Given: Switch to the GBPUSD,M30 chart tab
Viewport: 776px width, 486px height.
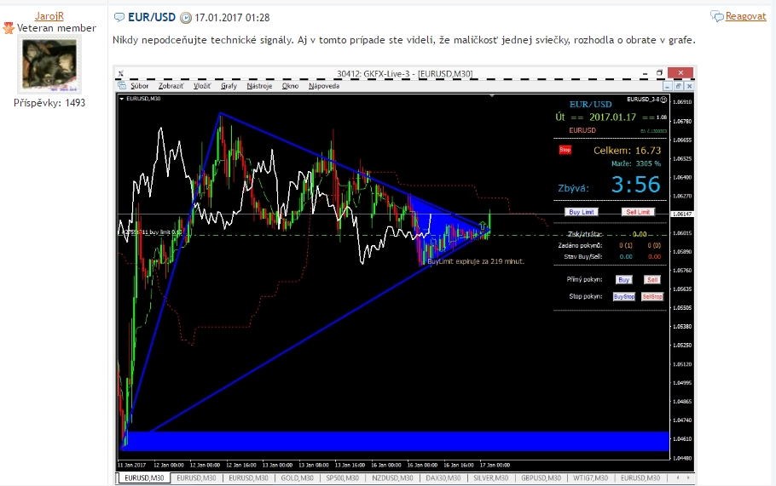Looking at the screenshot, I should pyautogui.click(x=541, y=478).
